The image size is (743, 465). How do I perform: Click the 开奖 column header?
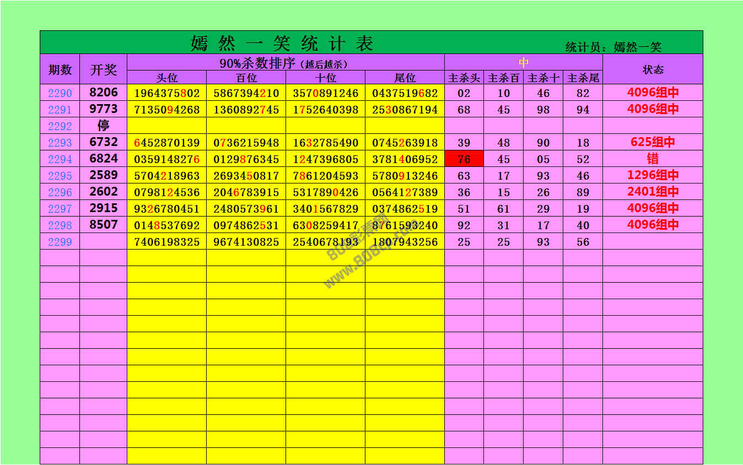tap(104, 69)
